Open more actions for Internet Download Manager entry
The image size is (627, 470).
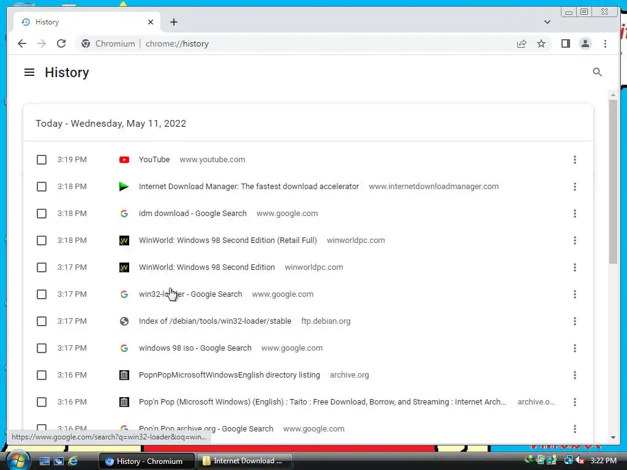[x=574, y=187]
